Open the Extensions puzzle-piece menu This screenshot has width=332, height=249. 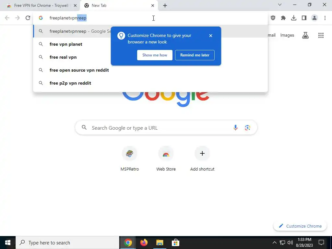(283, 18)
